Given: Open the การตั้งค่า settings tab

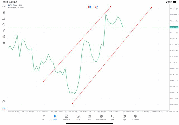Looking at the screenshot, I should click(x=136, y=117).
